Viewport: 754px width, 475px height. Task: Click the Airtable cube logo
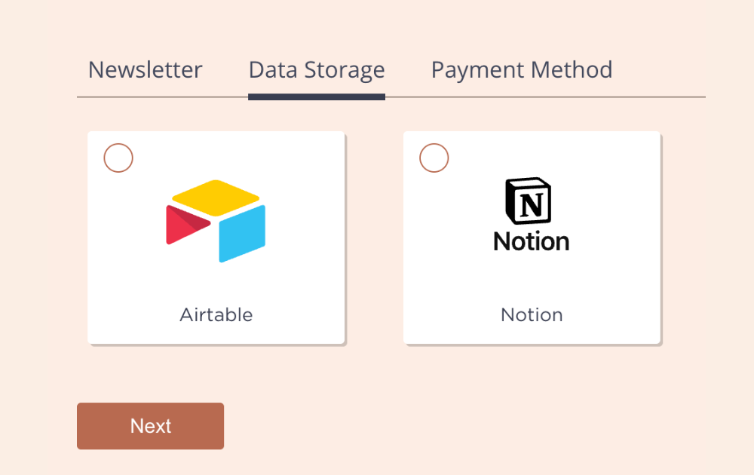(216, 221)
